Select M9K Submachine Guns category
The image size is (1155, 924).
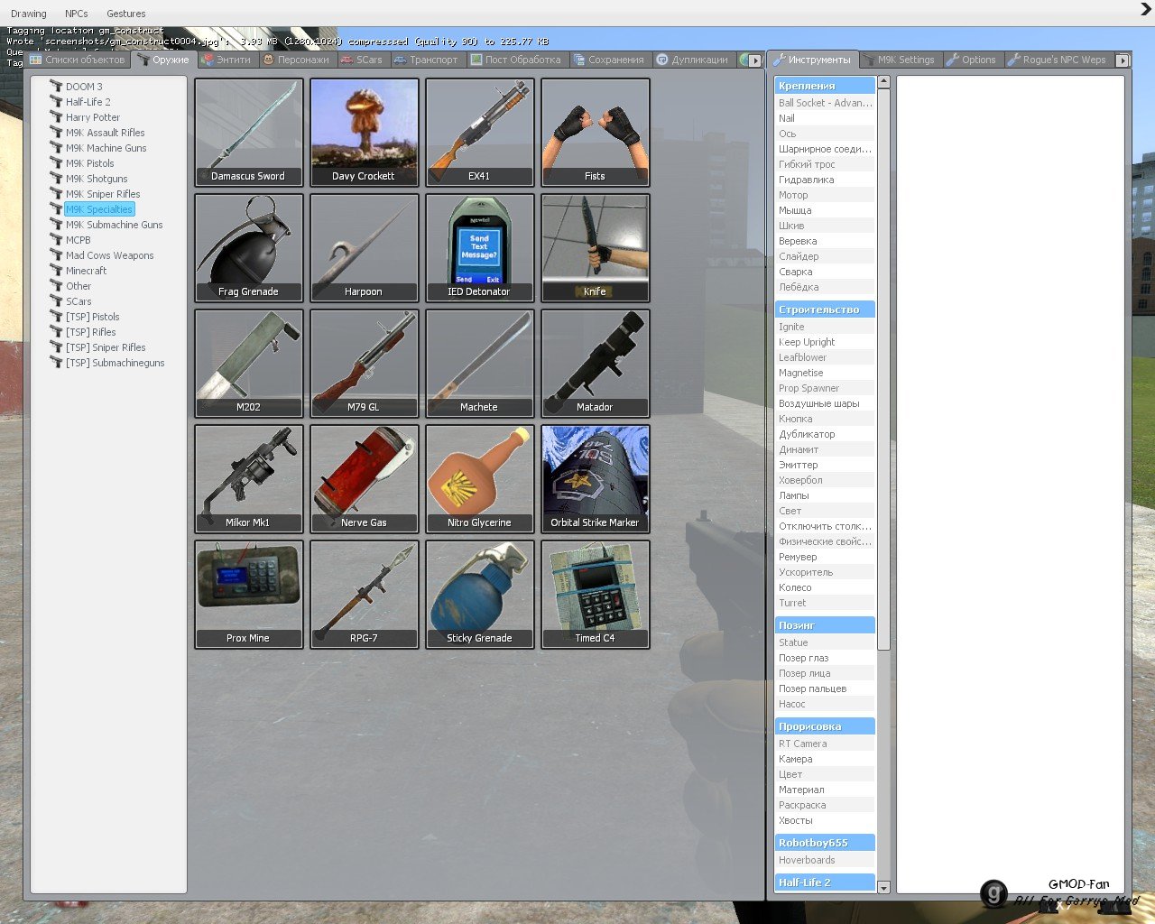114,225
